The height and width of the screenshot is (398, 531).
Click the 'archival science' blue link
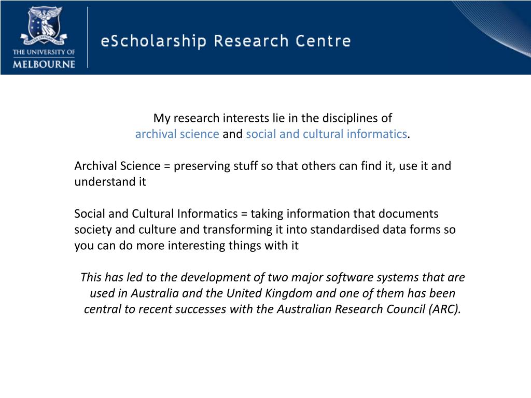177,134
